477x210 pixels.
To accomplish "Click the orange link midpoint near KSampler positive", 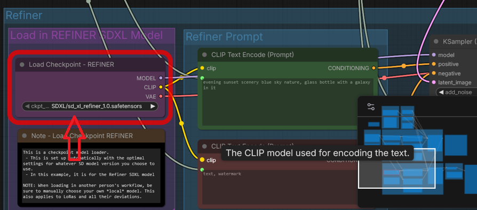I will (404, 66).
